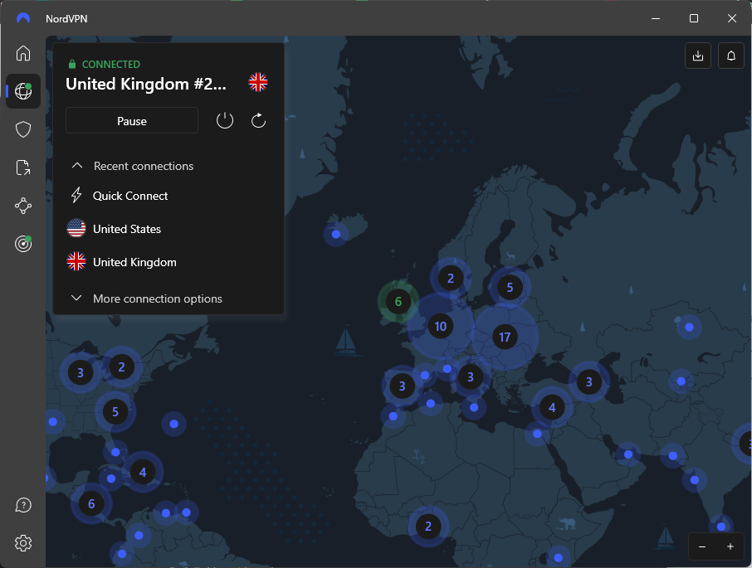
Task: Open the file share sidebar icon
Action: [x=23, y=167]
